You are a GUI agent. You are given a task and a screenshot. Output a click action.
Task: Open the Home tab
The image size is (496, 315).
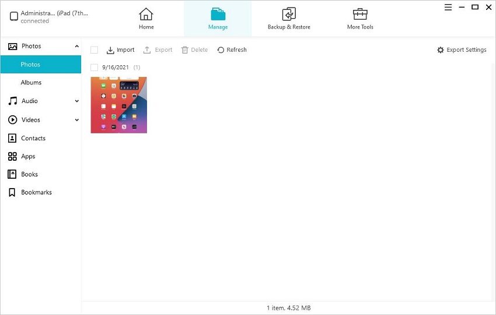(146, 19)
